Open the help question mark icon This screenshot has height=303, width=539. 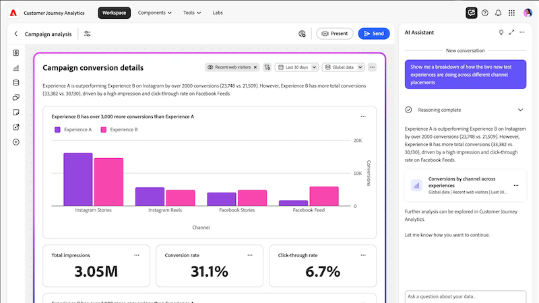tap(484, 13)
